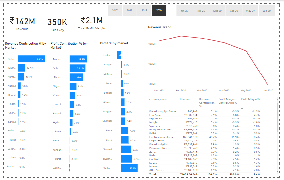Click the table scrollbar up arrow

click(277, 100)
